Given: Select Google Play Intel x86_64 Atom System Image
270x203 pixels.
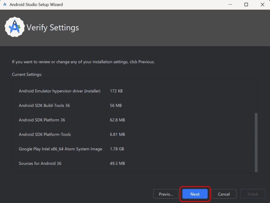Looking at the screenshot, I should point(60,149).
